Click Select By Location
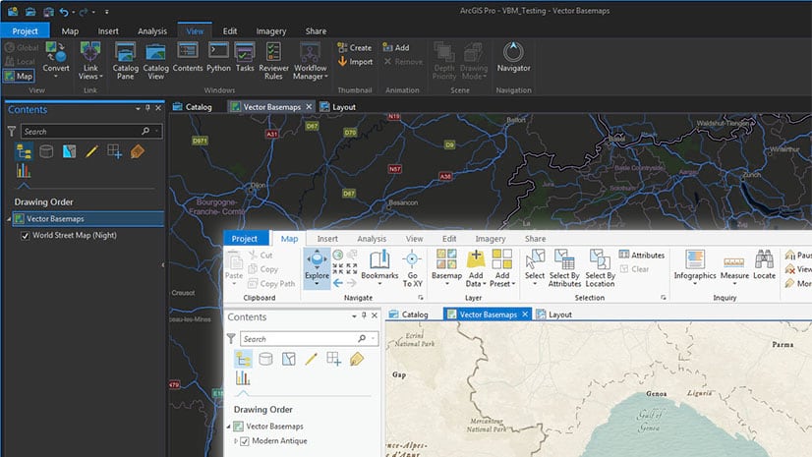Viewport: 812px width, 457px height. [600, 267]
